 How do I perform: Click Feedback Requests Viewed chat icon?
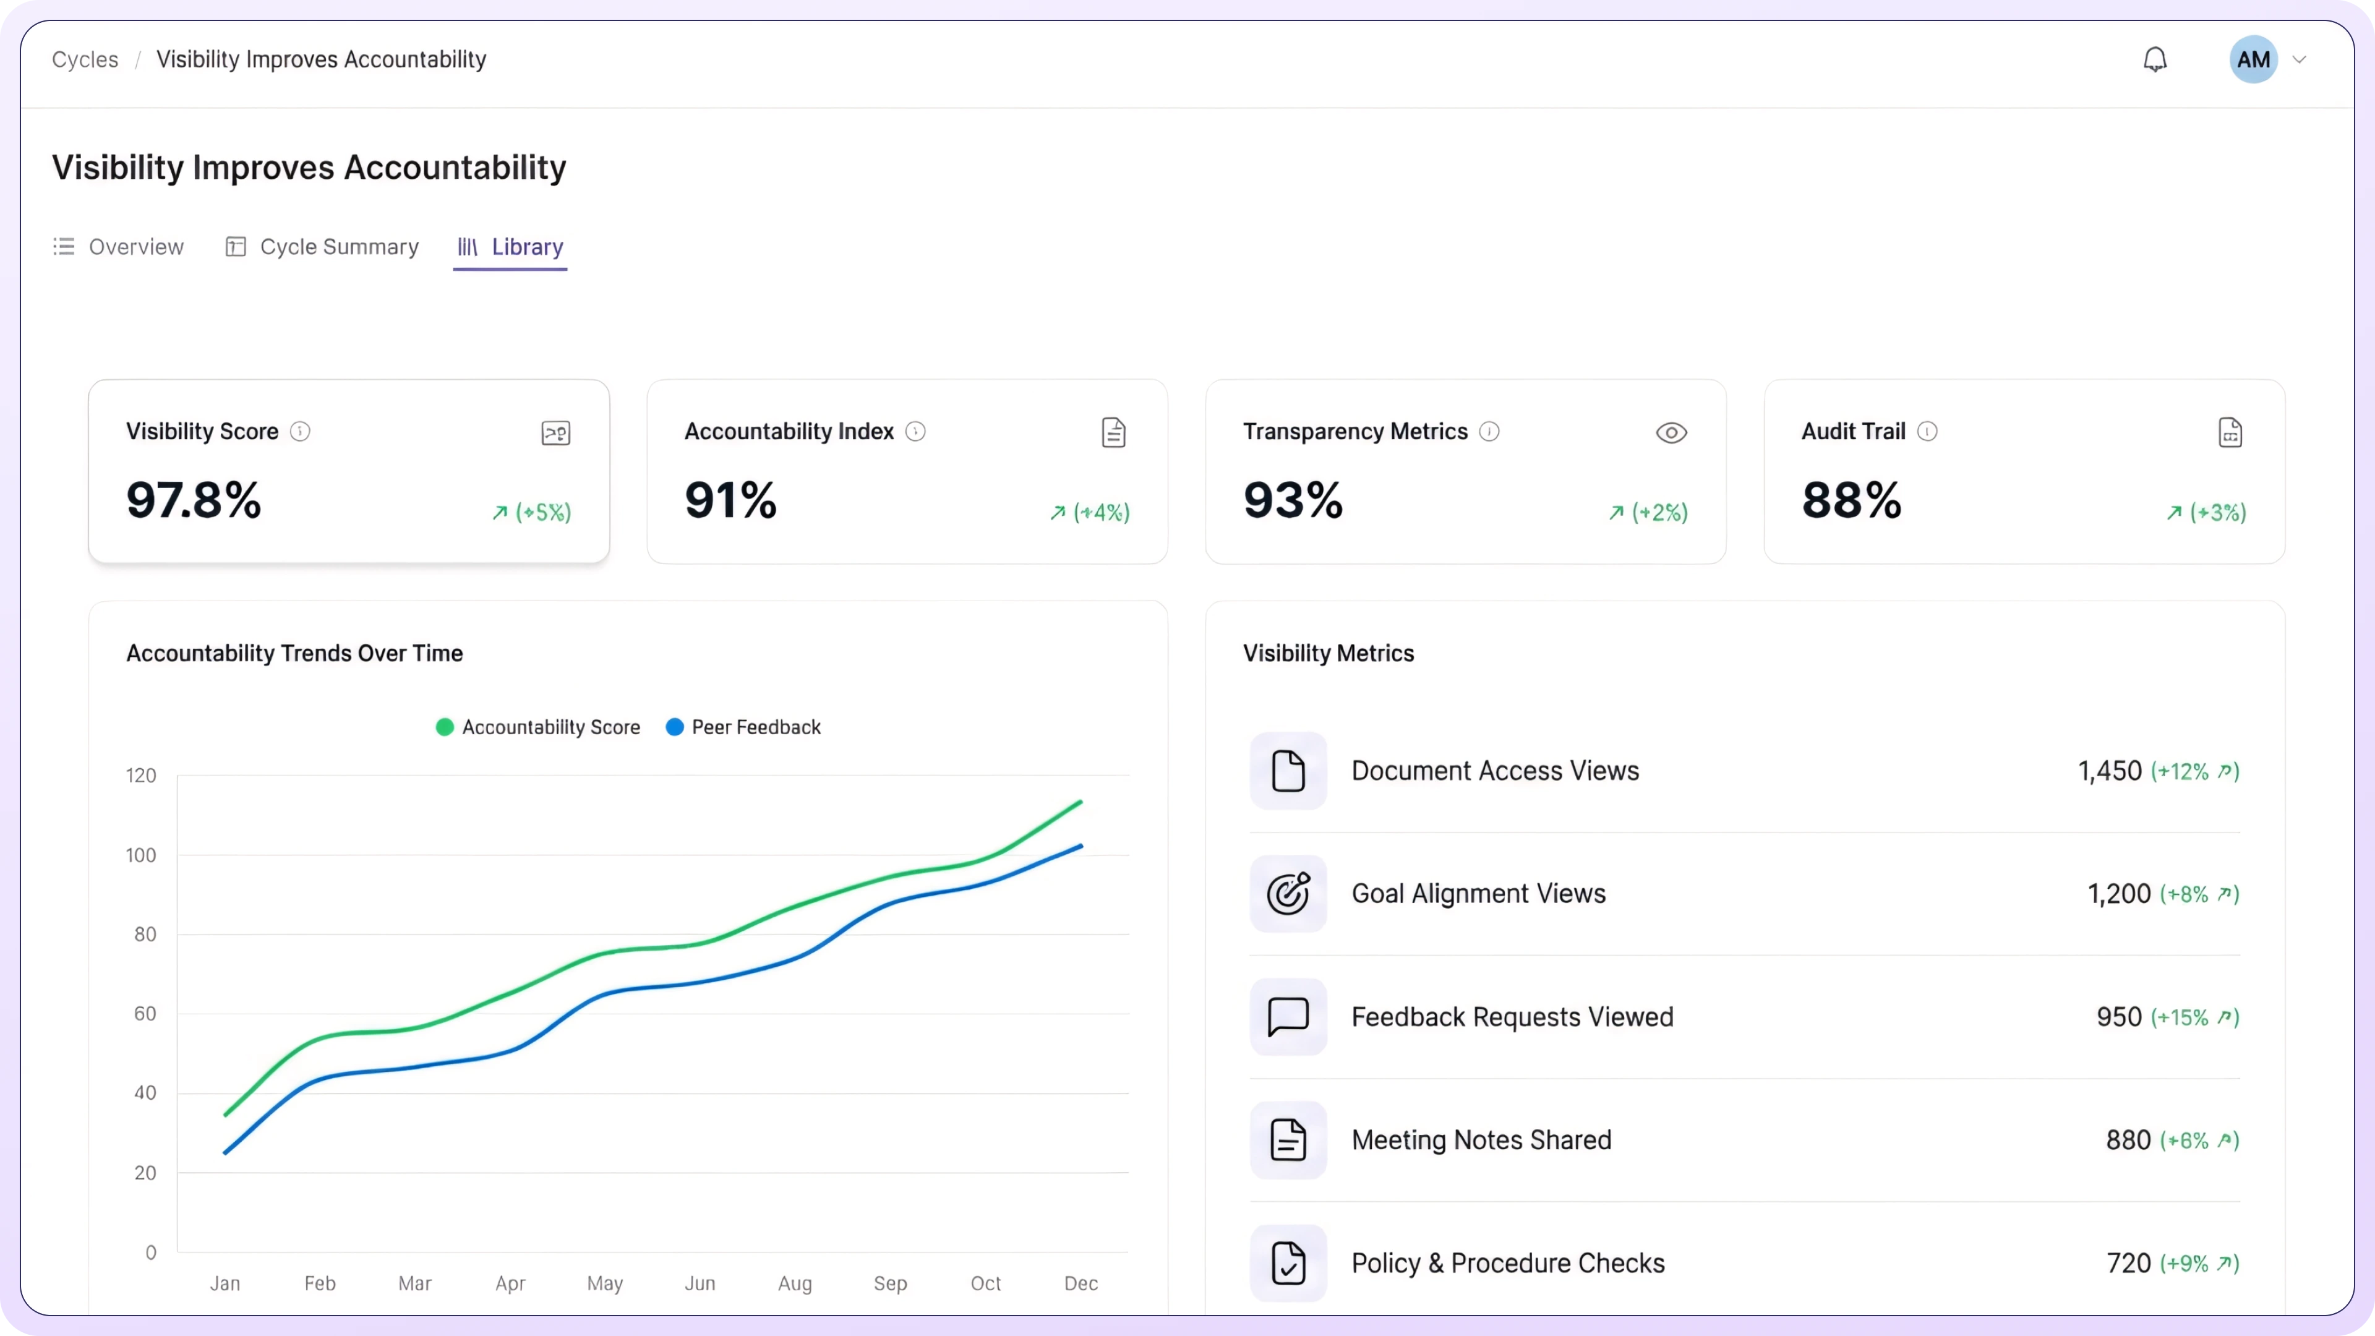click(x=1288, y=1017)
